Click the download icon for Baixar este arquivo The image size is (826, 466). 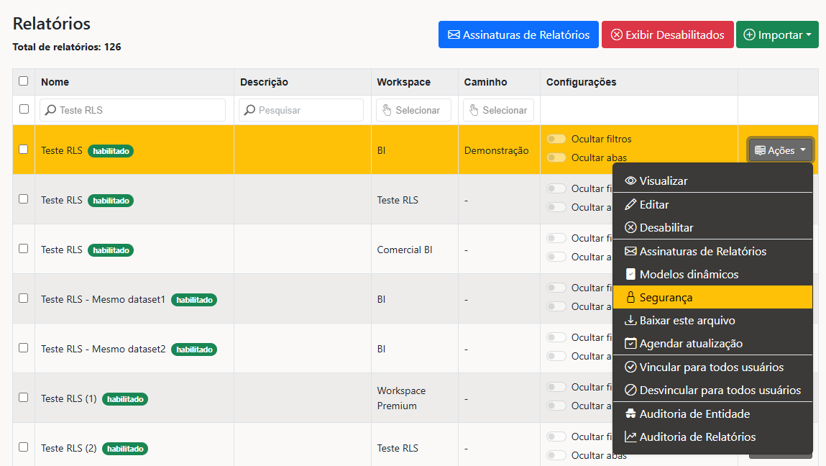click(x=630, y=321)
